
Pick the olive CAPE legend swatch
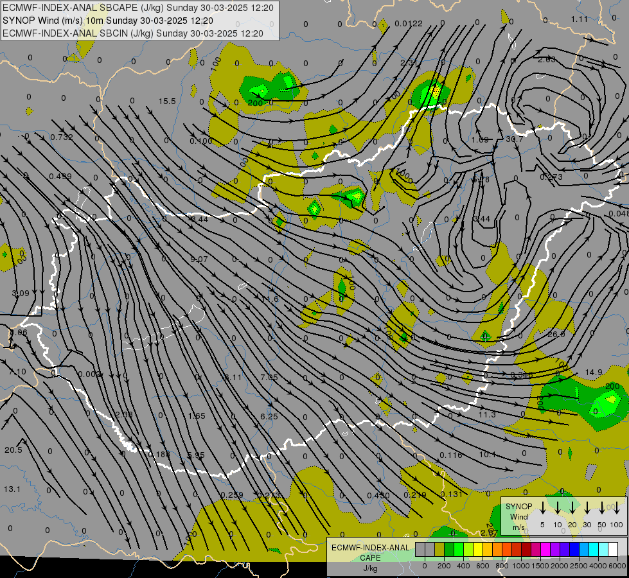[439, 550]
